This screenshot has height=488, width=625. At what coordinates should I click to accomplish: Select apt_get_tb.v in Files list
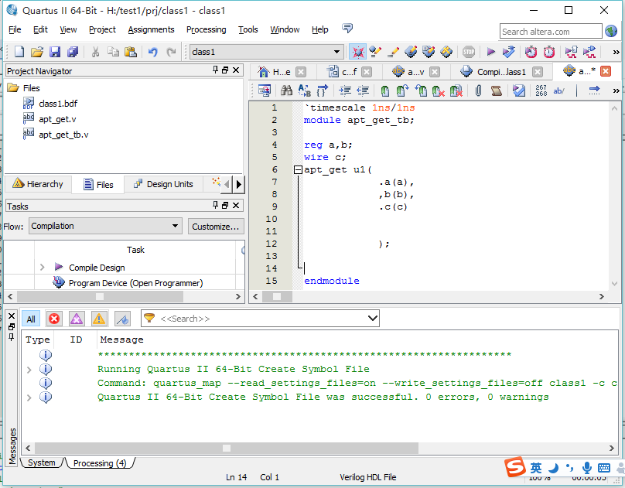tap(63, 135)
